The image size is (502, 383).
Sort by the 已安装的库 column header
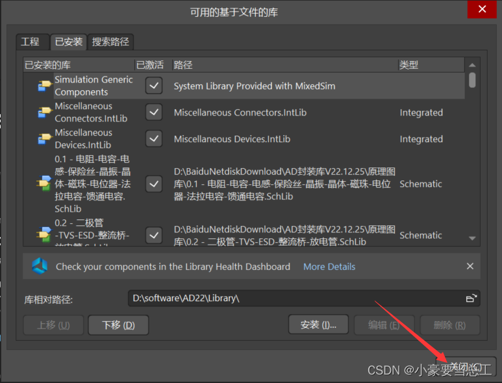(x=78, y=65)
